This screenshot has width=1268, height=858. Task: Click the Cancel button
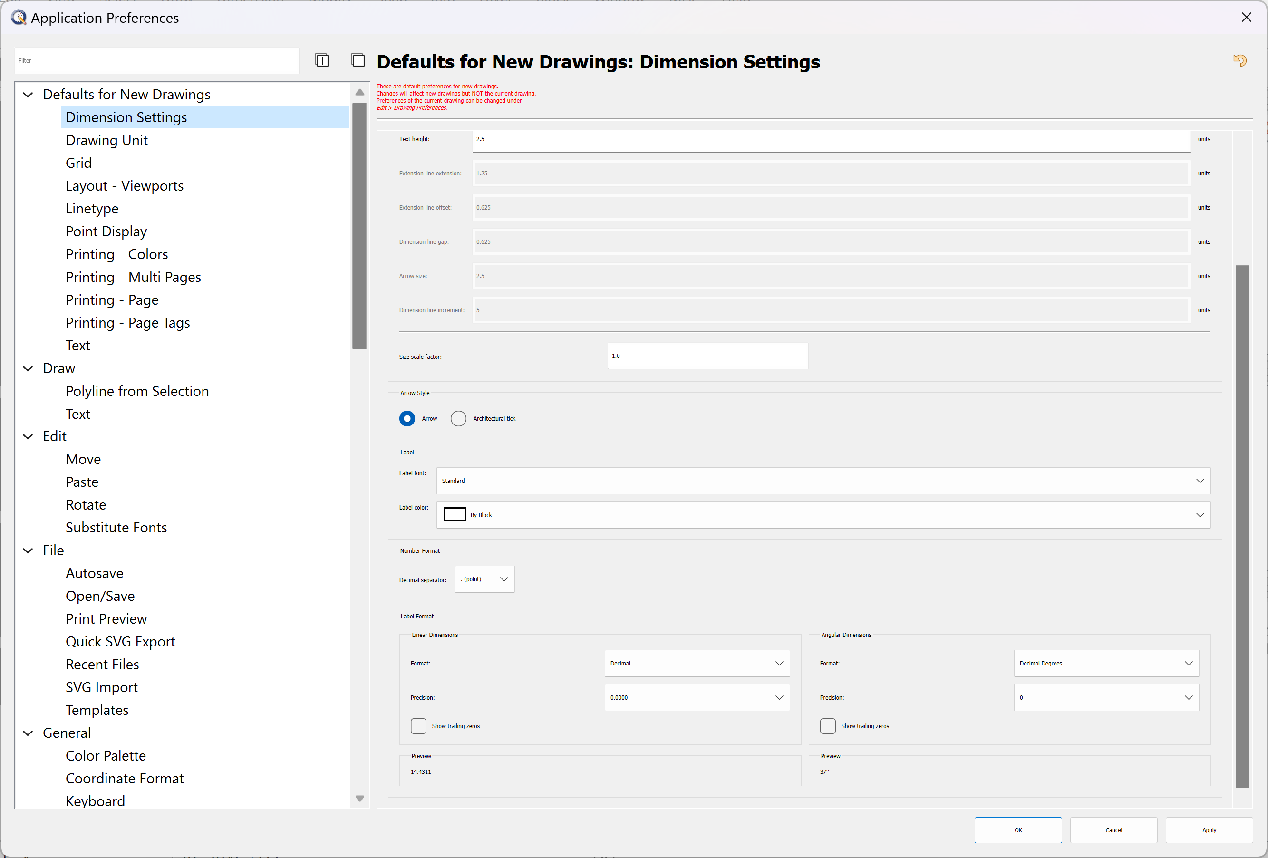1113,829
